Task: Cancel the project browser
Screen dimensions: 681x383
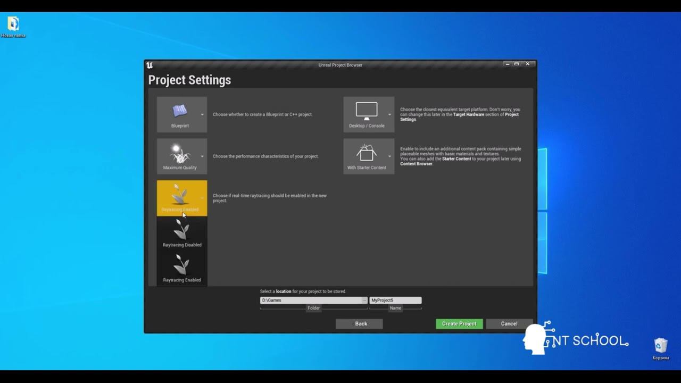Action: (x=509, y=323)
